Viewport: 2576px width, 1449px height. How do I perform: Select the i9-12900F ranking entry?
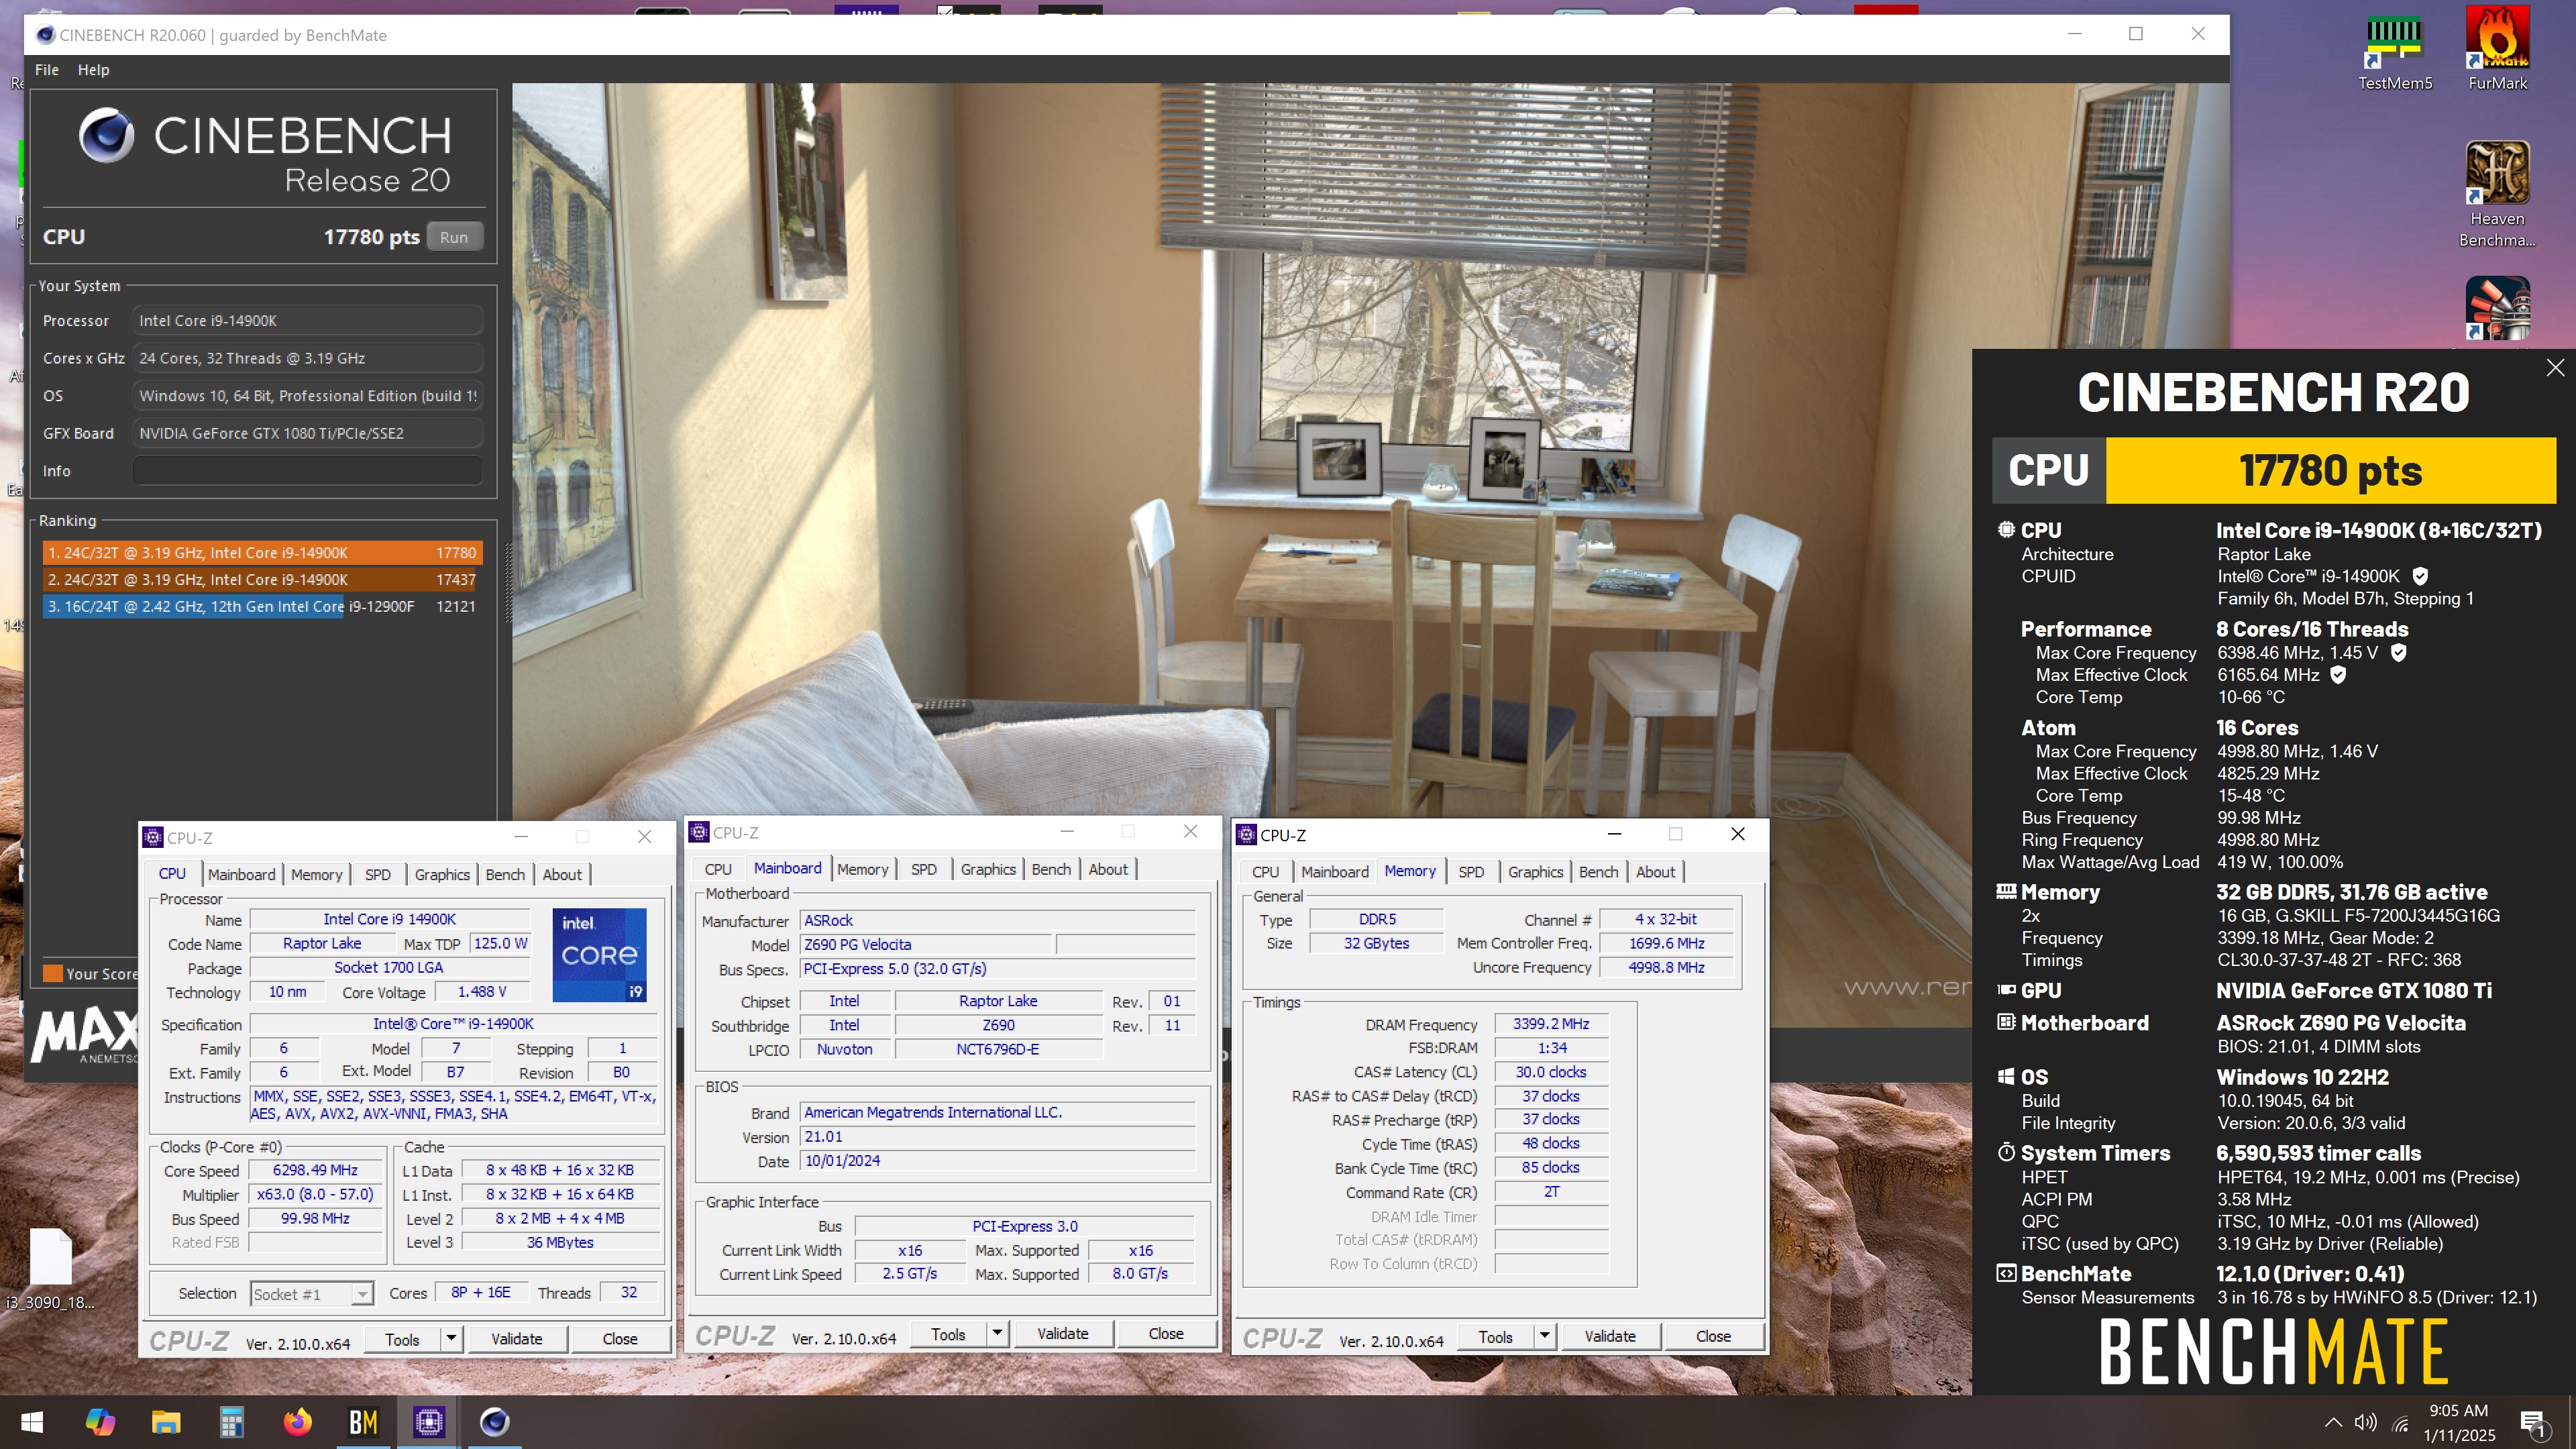tap(262, 606)
